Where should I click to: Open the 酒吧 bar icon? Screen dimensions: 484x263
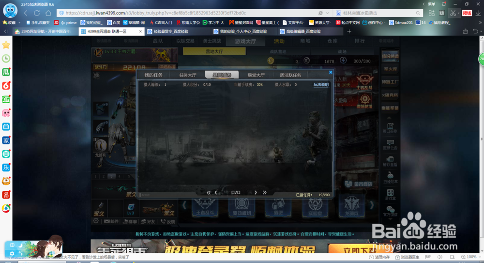tap(278, 206)
